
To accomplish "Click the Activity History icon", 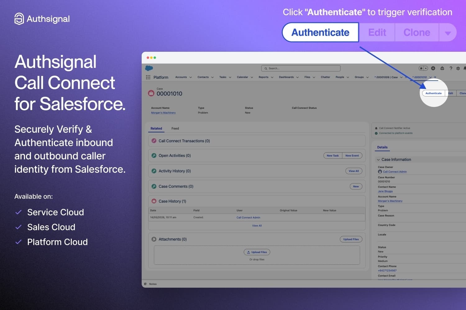I will click(154, 171).
